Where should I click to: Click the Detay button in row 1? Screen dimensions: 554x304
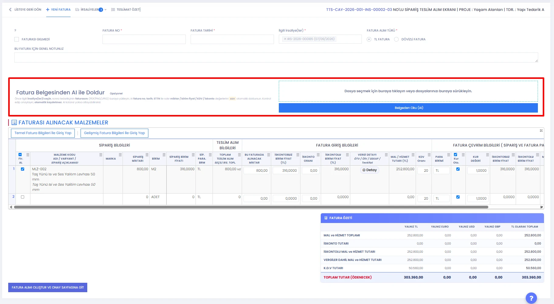click(370, 170)
